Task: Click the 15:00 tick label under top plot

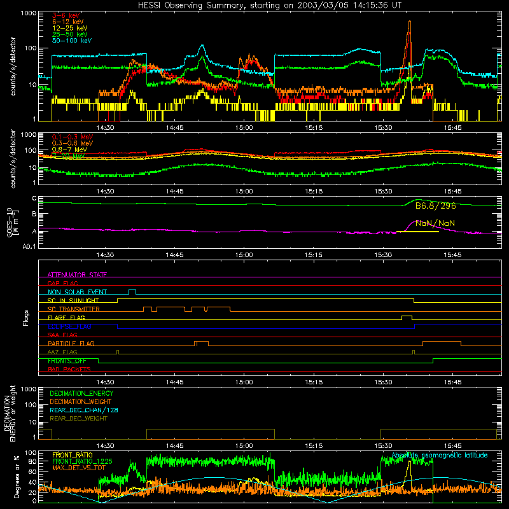Action: pos(244,128)
